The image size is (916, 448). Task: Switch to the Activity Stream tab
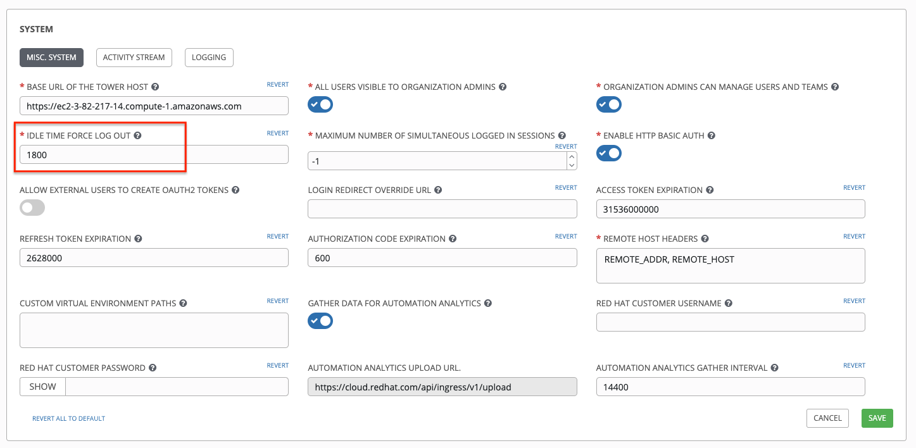tap(134, 58)
